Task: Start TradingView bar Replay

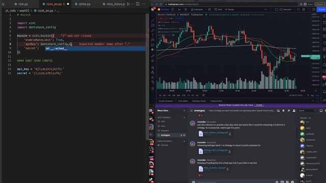Action: point(230,10)
